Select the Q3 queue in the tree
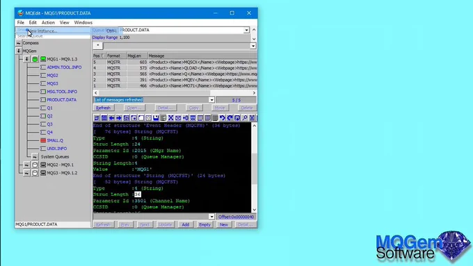Image resolution: width=473 pixels, height=266 pixels. point(50,124)
